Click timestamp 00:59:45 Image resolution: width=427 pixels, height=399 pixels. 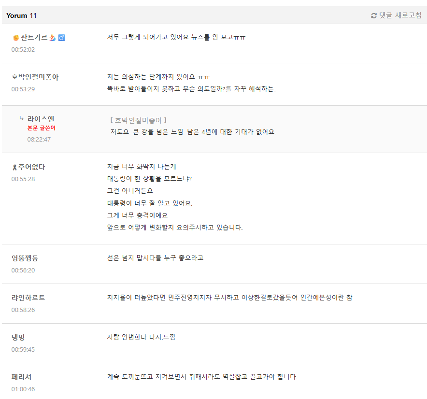tap(23, 349)
